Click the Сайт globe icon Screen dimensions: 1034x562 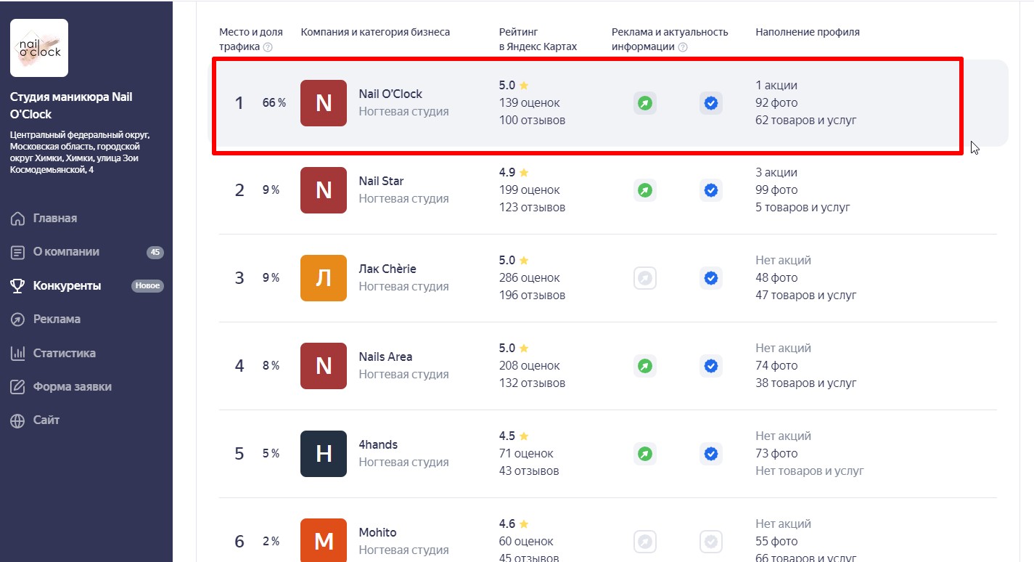[17, 420]
